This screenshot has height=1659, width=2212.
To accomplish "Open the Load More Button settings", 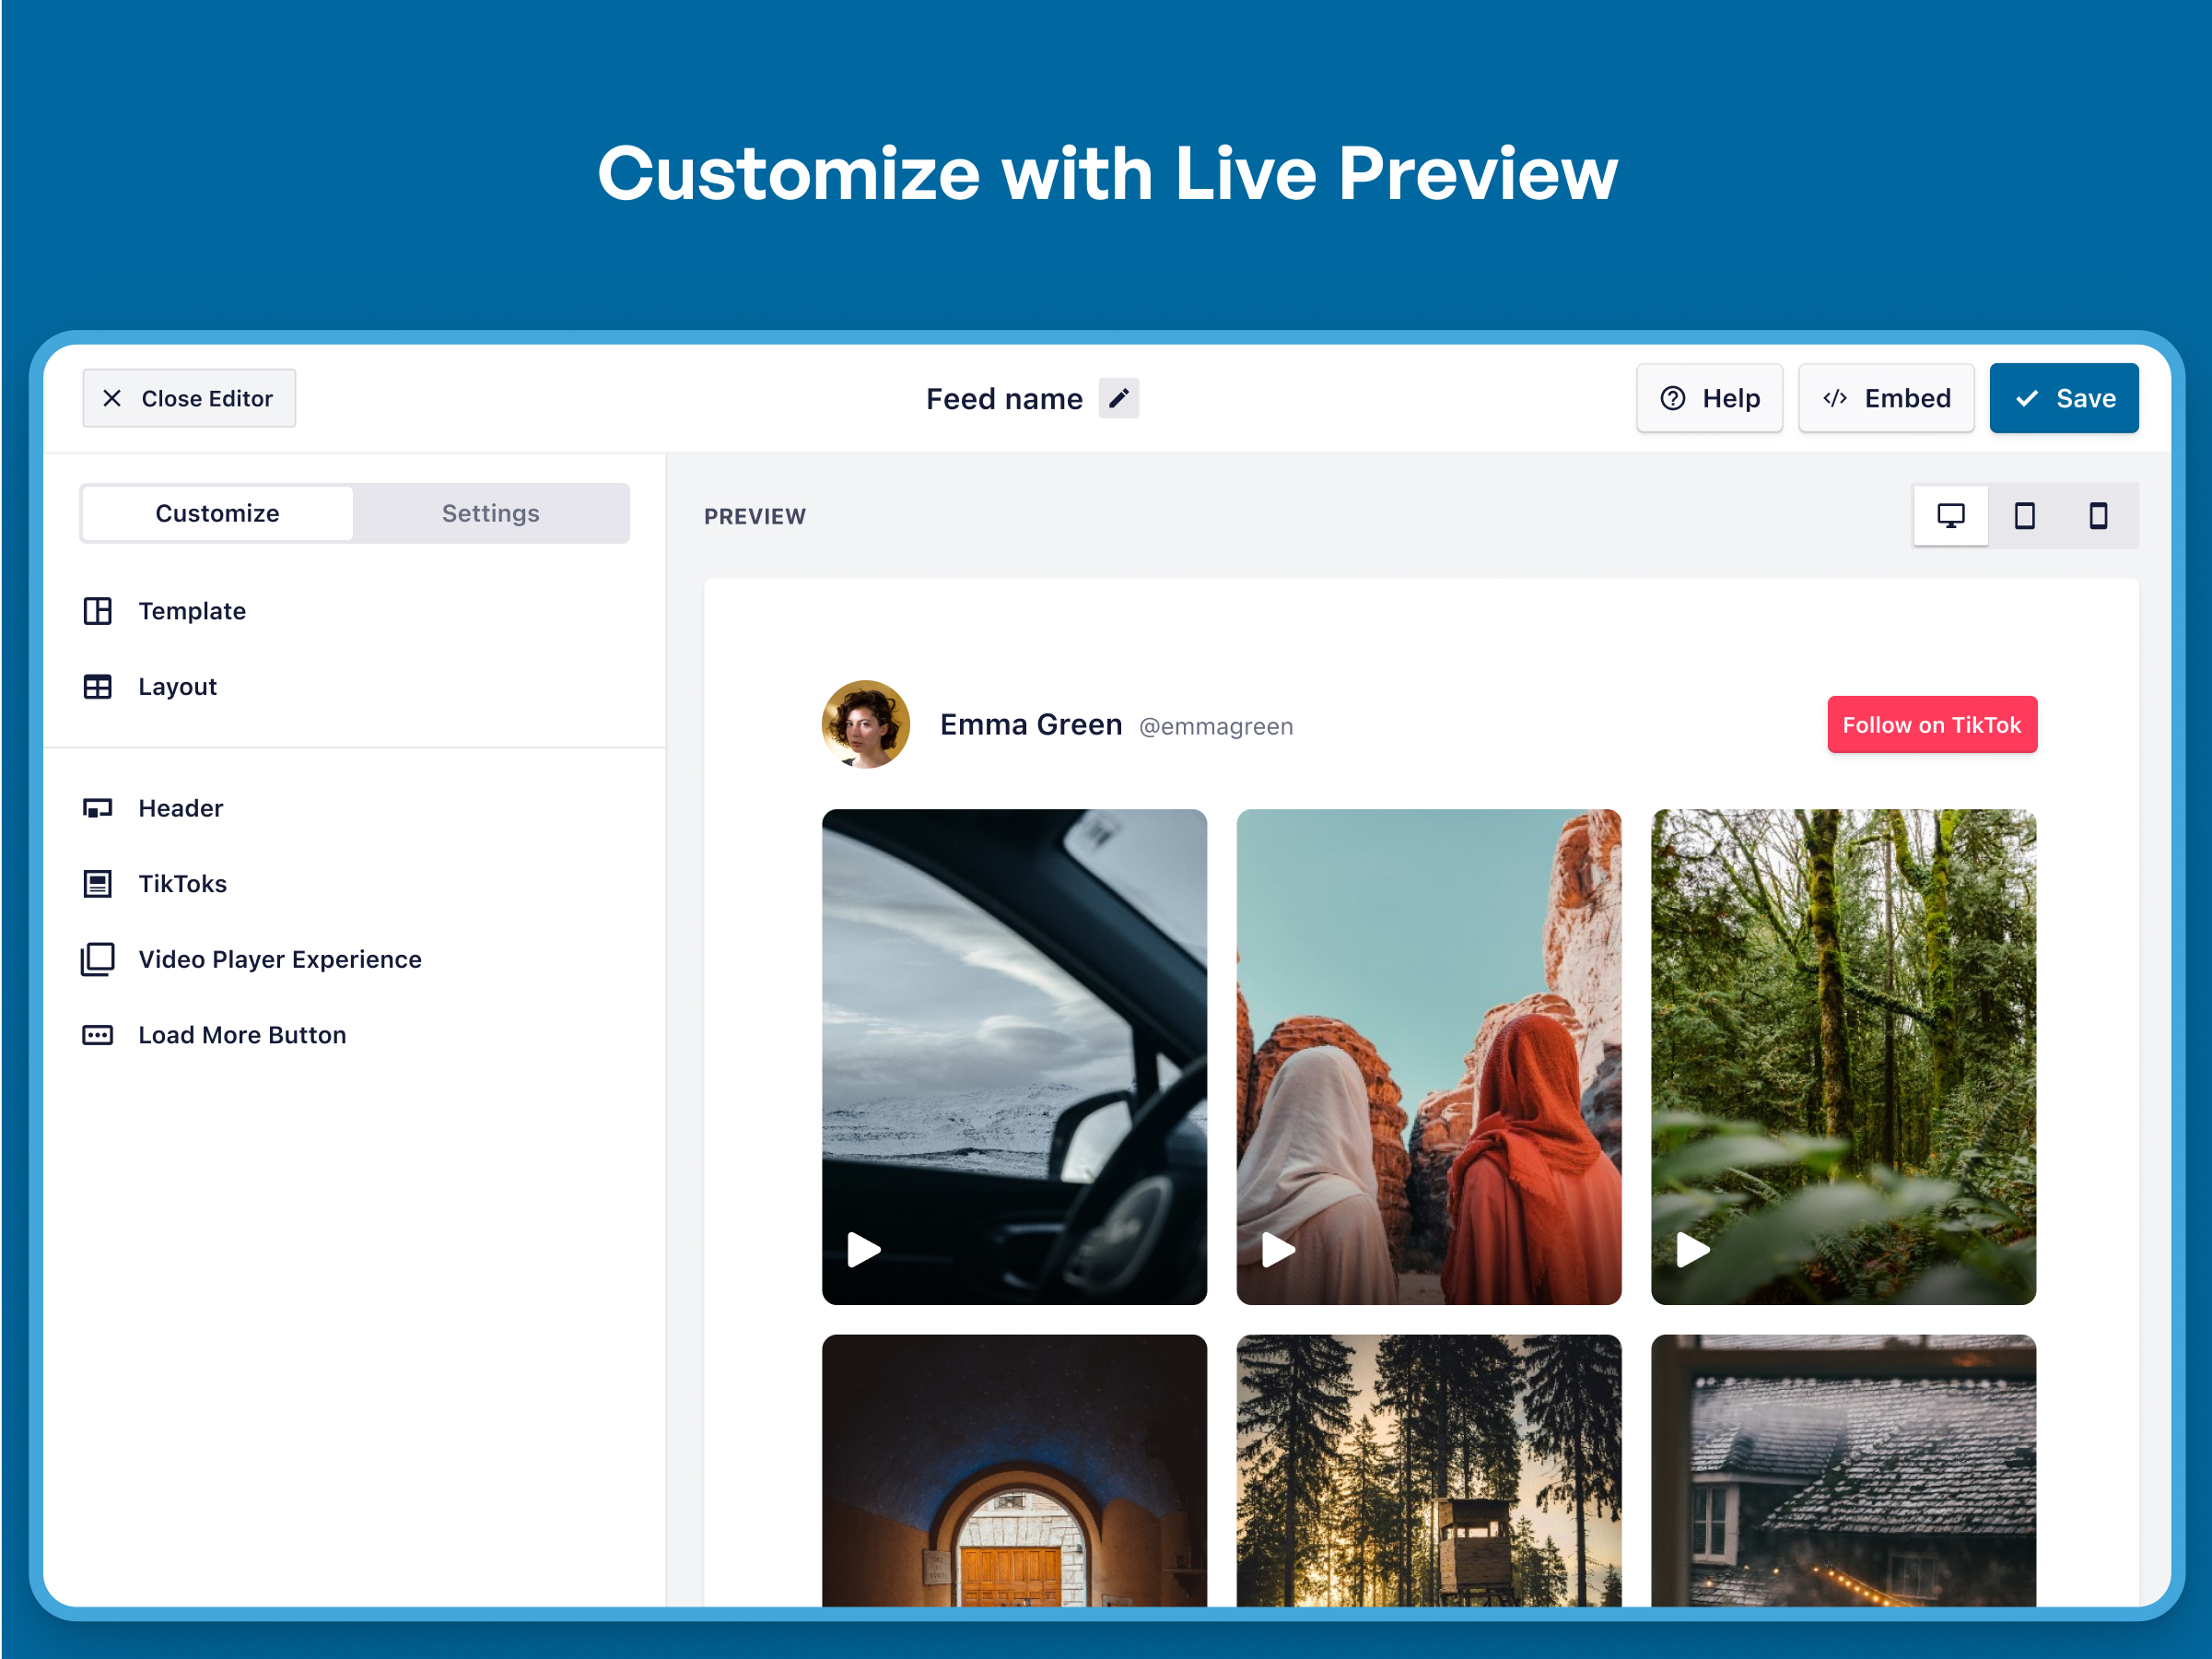I will click(x=242, y=1035).
